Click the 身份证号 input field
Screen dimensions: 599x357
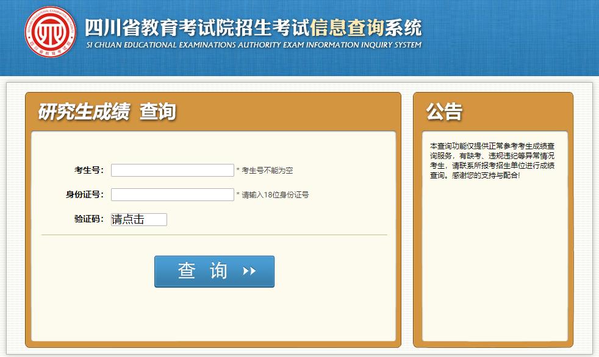pyautogui.click(x=172, y=194)
